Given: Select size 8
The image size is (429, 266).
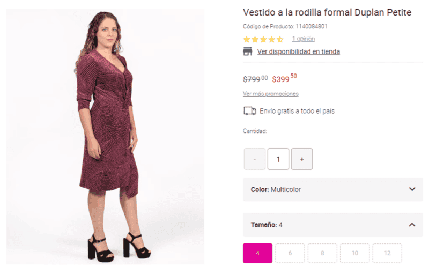Looking at the screenshot, I should (x=322, y=253).
